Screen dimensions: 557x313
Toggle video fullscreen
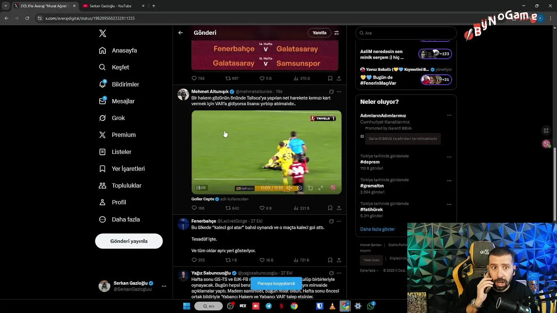[321, 188]
